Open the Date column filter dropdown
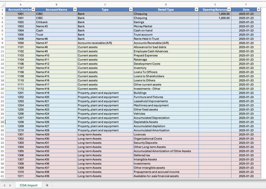The height and width of the screenshot is (189, 266). (259, 10)
